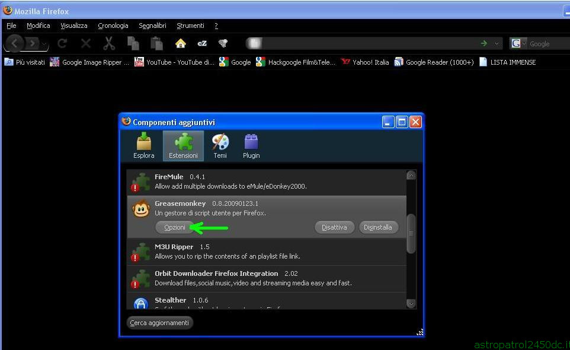This screenshot has width=570, height=350.
Task: Open the Strumenti menu
Action: pyautogui.click(x=190, y=26)
